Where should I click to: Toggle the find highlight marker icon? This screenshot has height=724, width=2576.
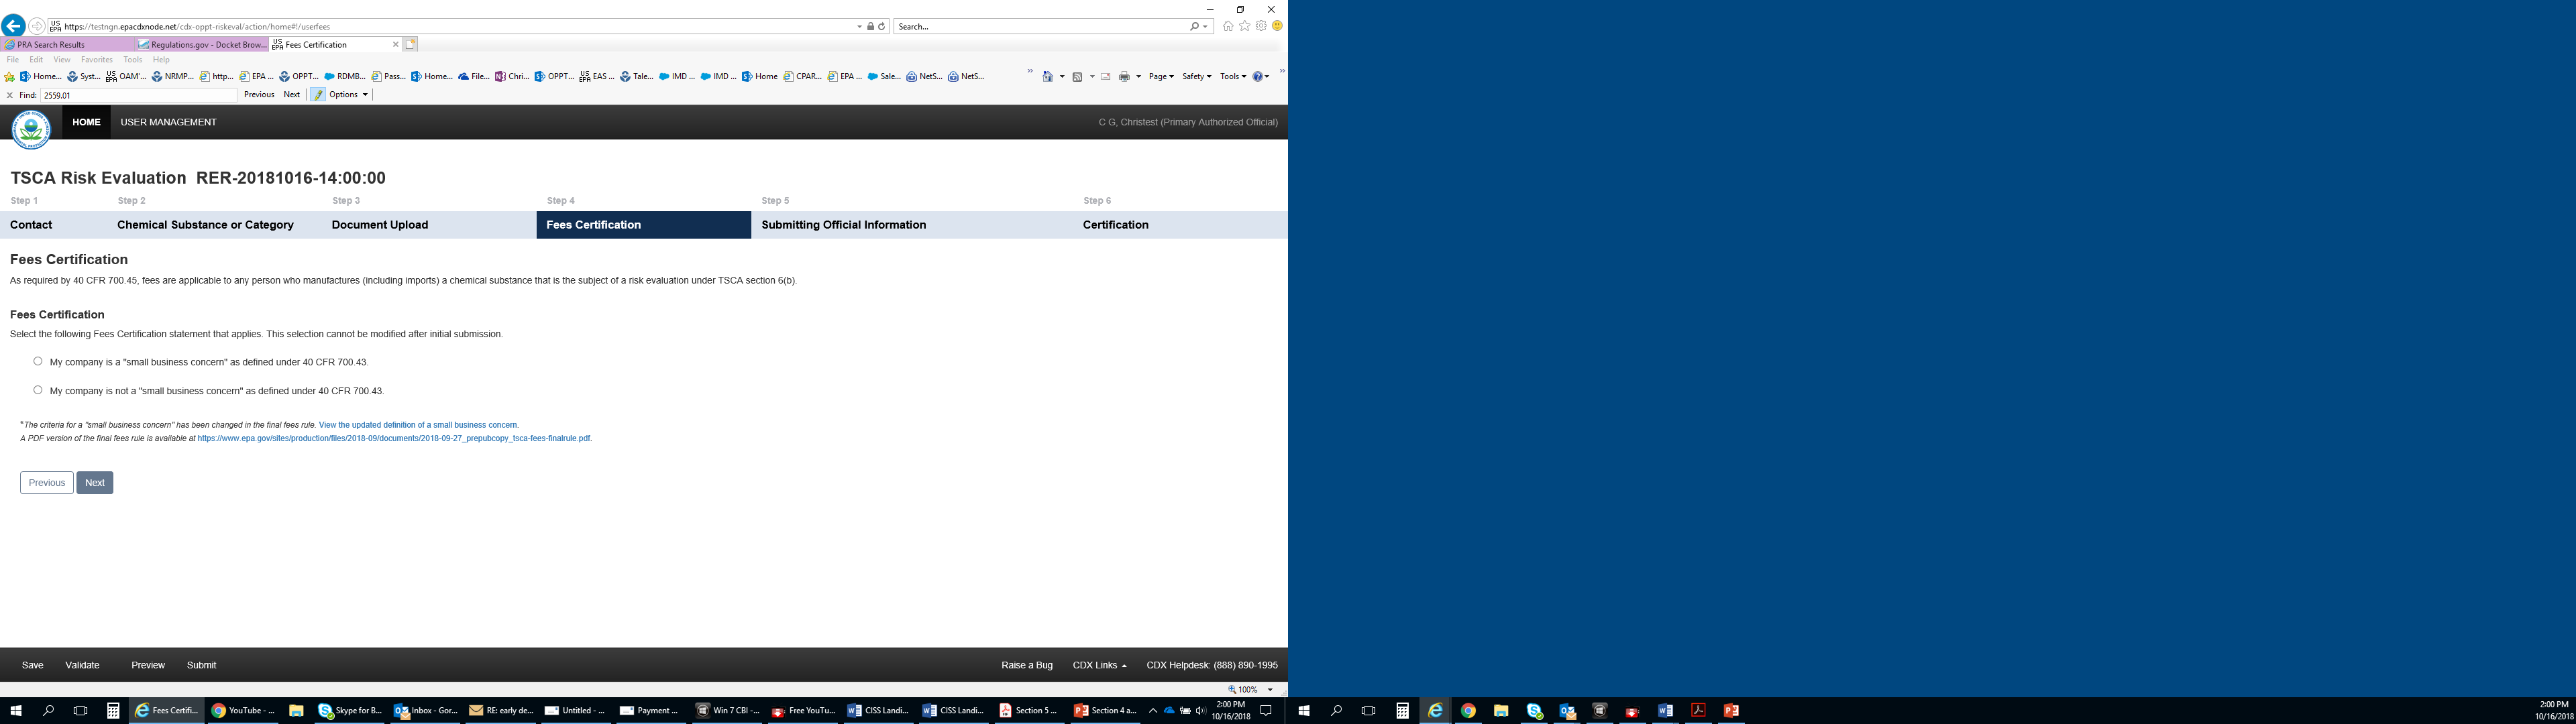click(x=318, y=95)
